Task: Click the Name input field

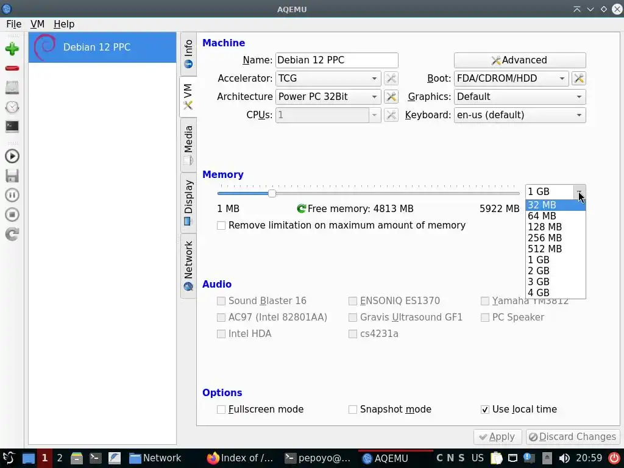Action: click(336, 60)
